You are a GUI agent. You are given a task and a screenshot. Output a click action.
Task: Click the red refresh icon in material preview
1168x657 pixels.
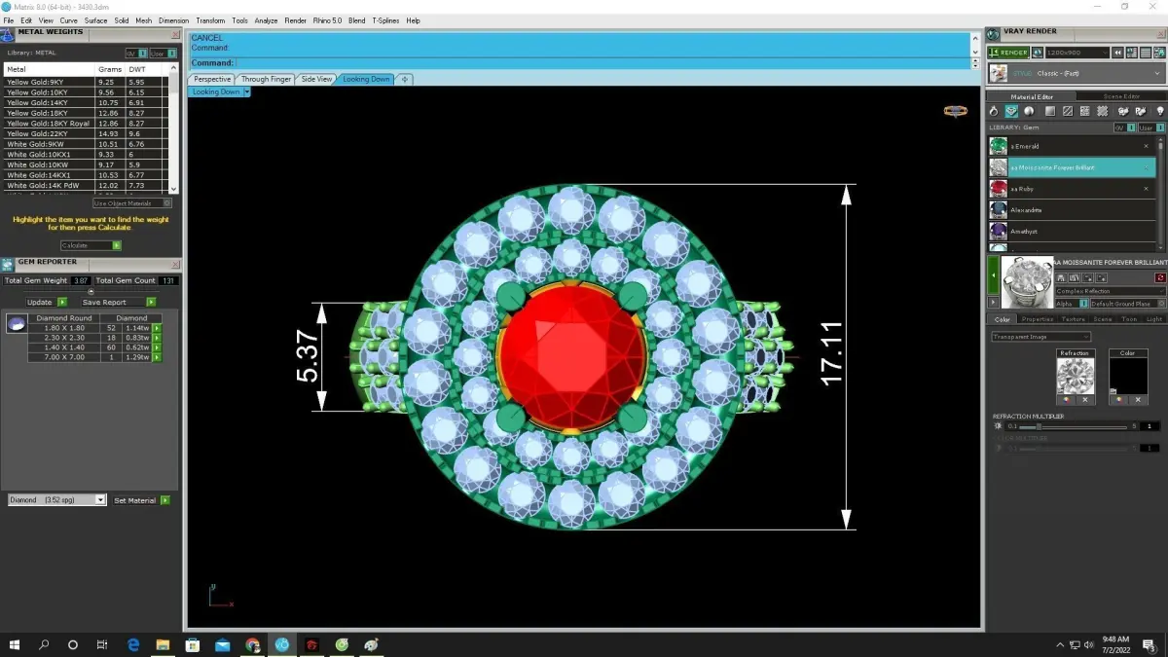coord(1160,277)
